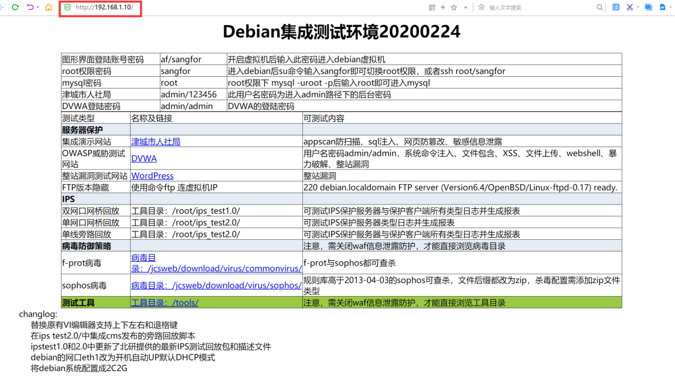This screenshot has width=675, height=381.
Task: Open the translate page tool
Action: [x=616, y=8]
